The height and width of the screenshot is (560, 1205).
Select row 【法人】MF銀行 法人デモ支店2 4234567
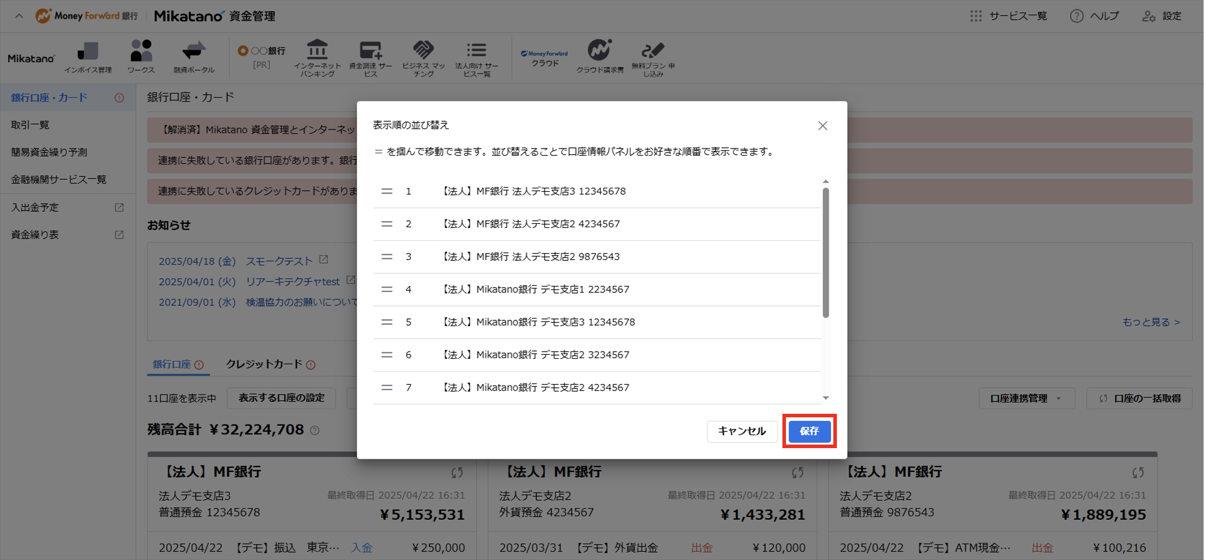(x=597, y=224)
